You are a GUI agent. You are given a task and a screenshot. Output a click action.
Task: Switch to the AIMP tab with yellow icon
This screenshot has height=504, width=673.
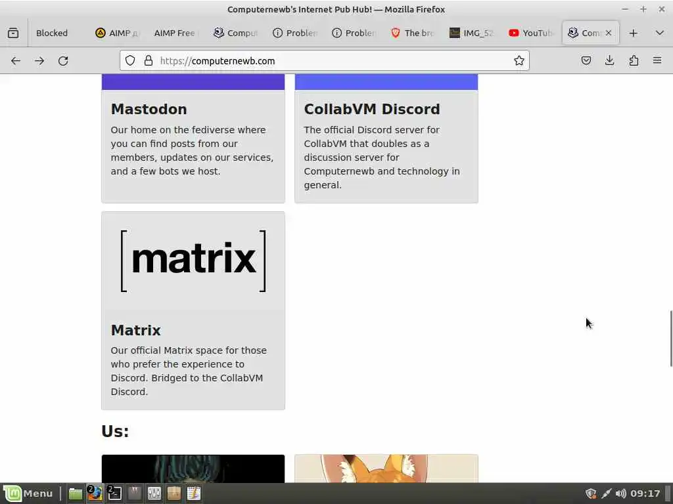pyautogui.click(x=116, y=33)
